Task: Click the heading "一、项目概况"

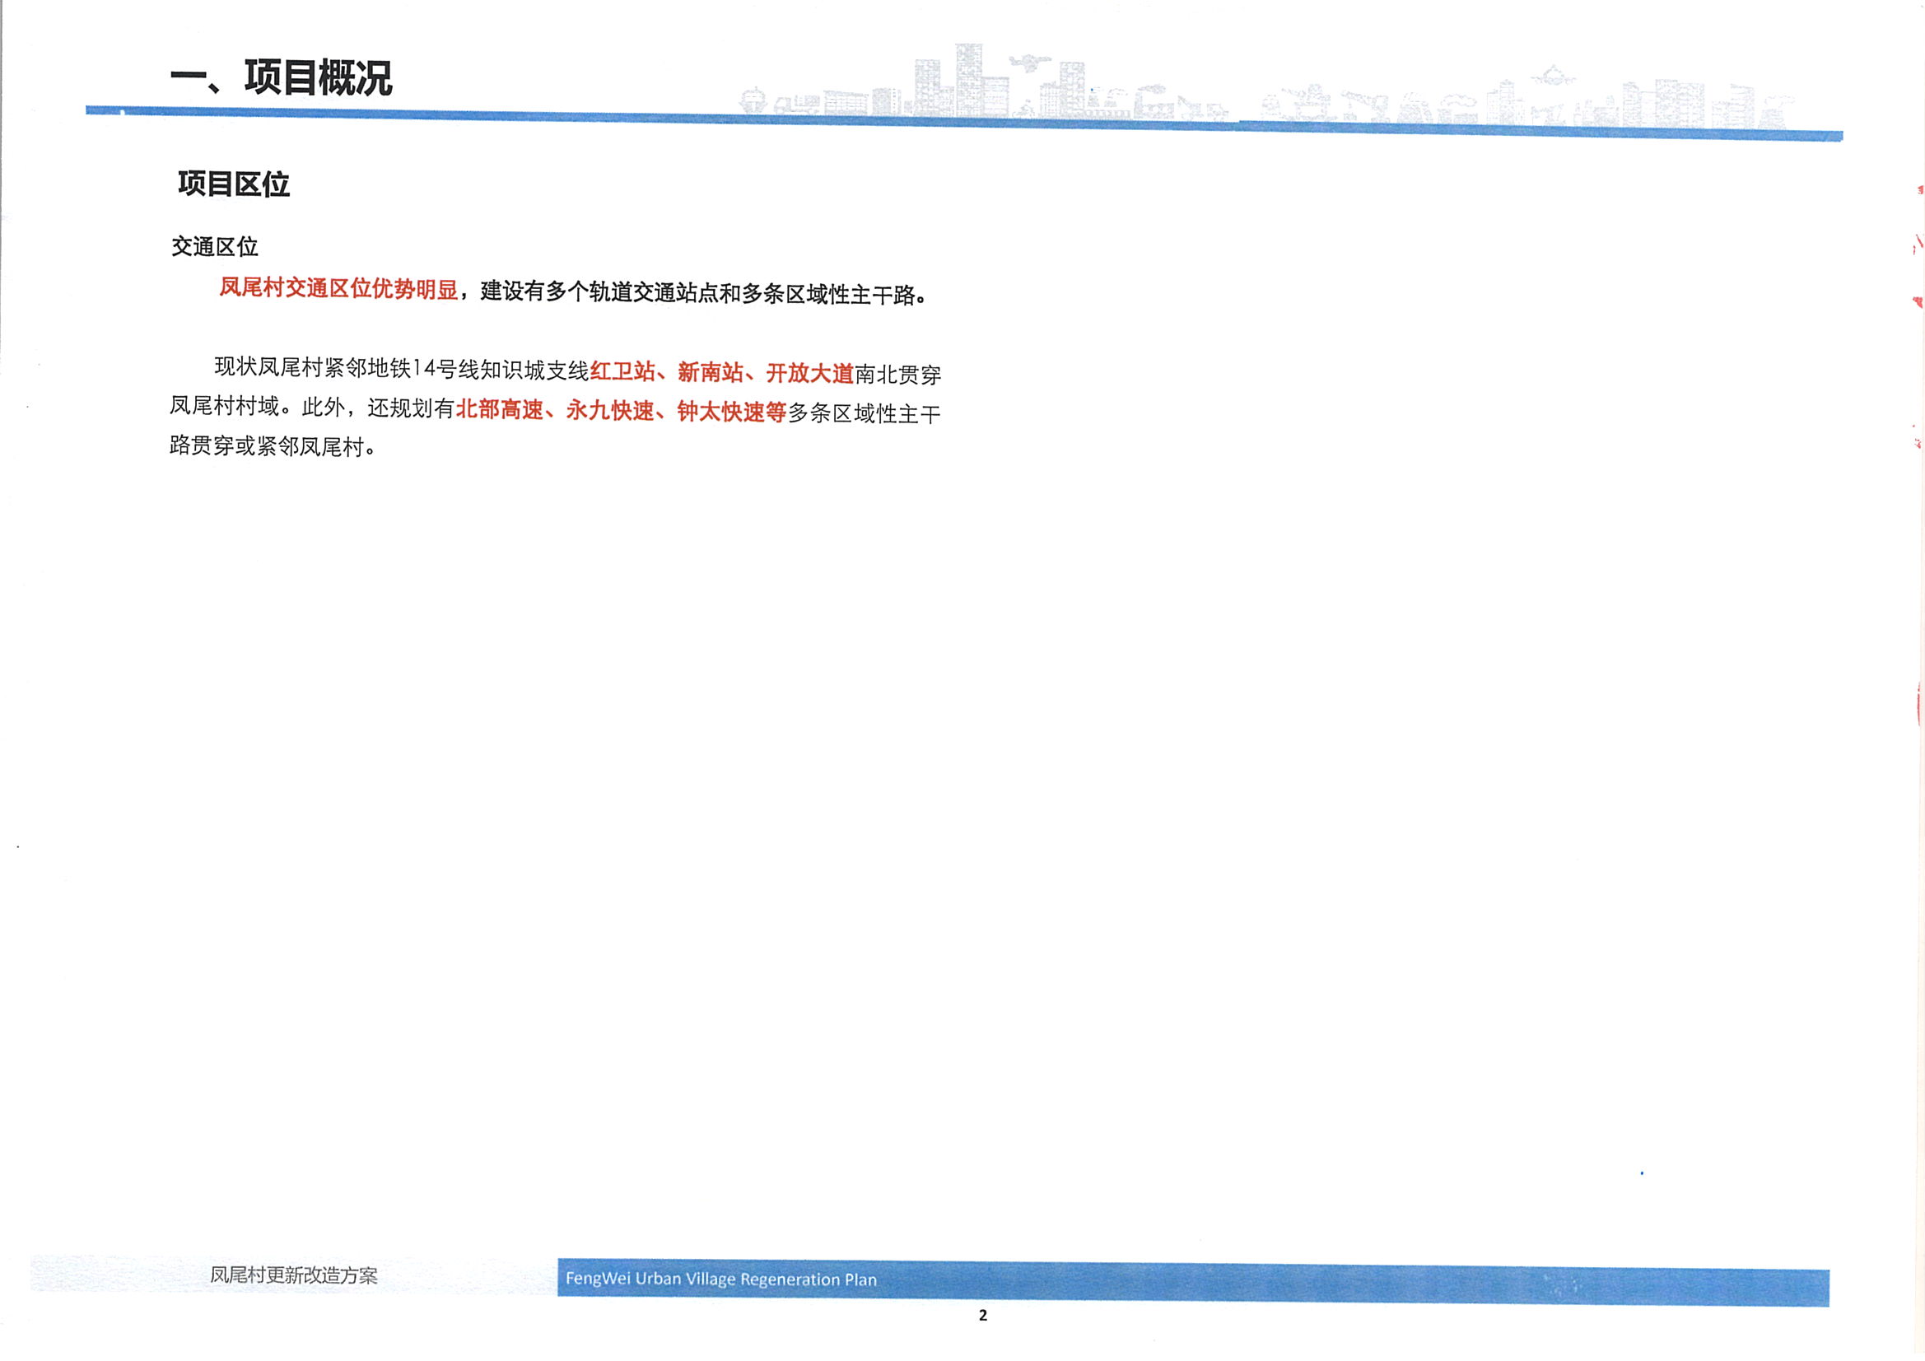Action: (x=281, y=78)
